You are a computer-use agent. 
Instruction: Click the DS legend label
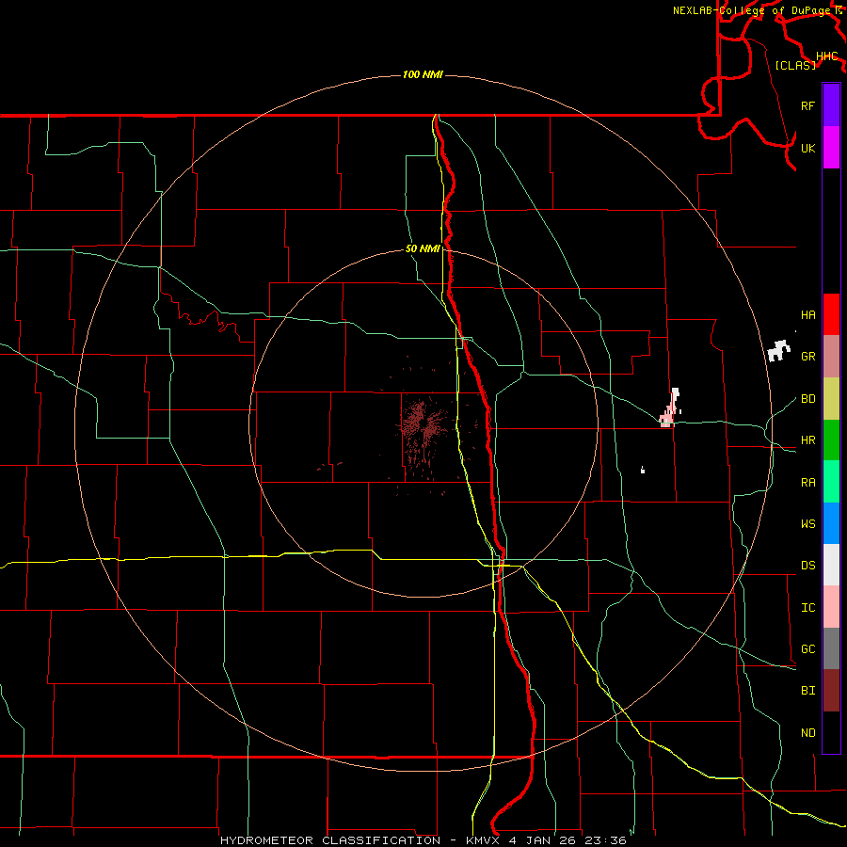click(807, 566)
